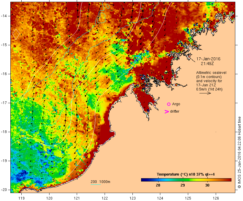Viewport: 243px width, 201px height.
Task: Click the '123' longitude axis label
Action: [132, 198]
